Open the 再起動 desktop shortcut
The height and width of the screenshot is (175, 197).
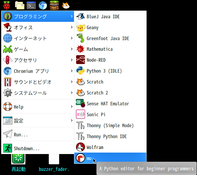point(18,163)
